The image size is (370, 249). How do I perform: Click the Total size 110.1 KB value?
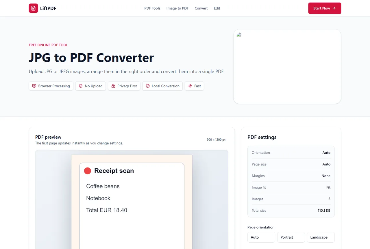click(324, 210)
